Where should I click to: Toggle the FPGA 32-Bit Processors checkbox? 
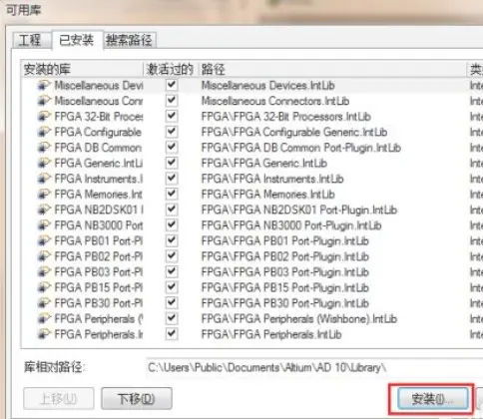[x=172, y=116]
